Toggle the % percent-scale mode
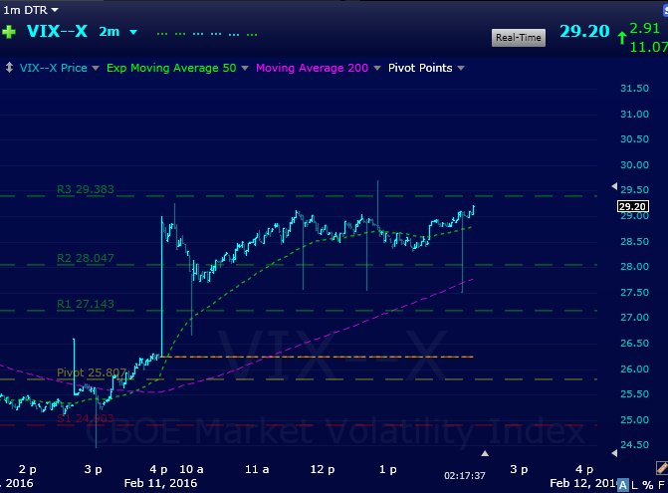Viewport: 668px width, 493px height. [x=648, y=485]
